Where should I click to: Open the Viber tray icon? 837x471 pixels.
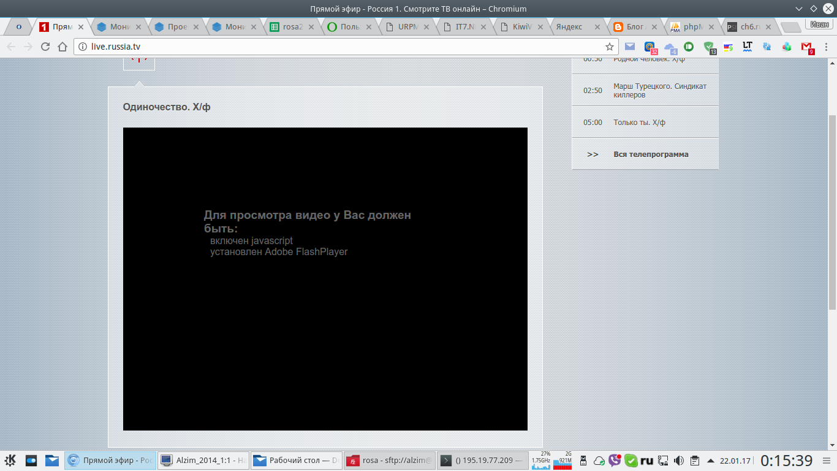click(615, 461)
